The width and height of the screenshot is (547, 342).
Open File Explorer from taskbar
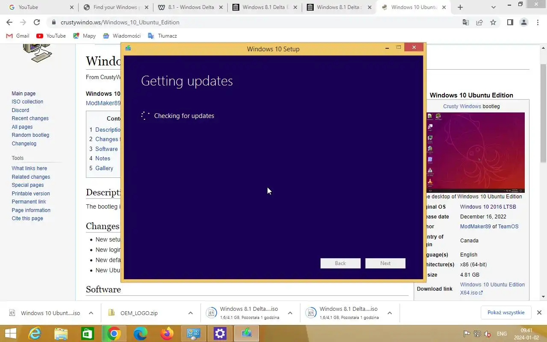(x=61, y=333)
